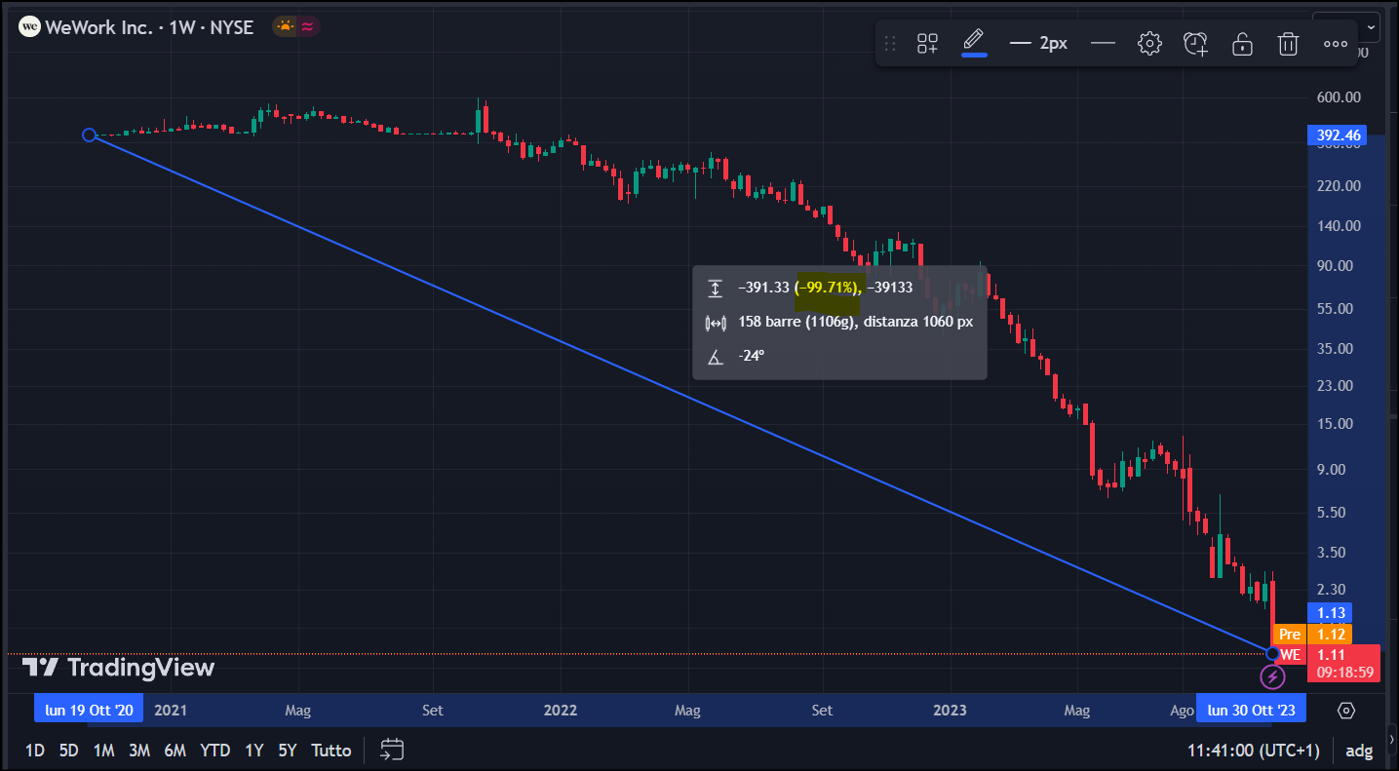Click the 11:41:00 (UTC+1) timezone
The width and height of the screenshot is (1399, 771).
[1253, 751]
